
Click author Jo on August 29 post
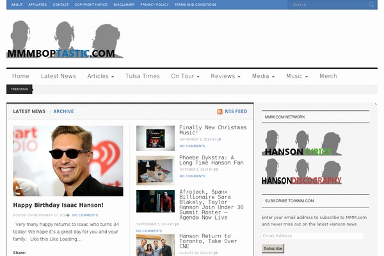[216, 253]
